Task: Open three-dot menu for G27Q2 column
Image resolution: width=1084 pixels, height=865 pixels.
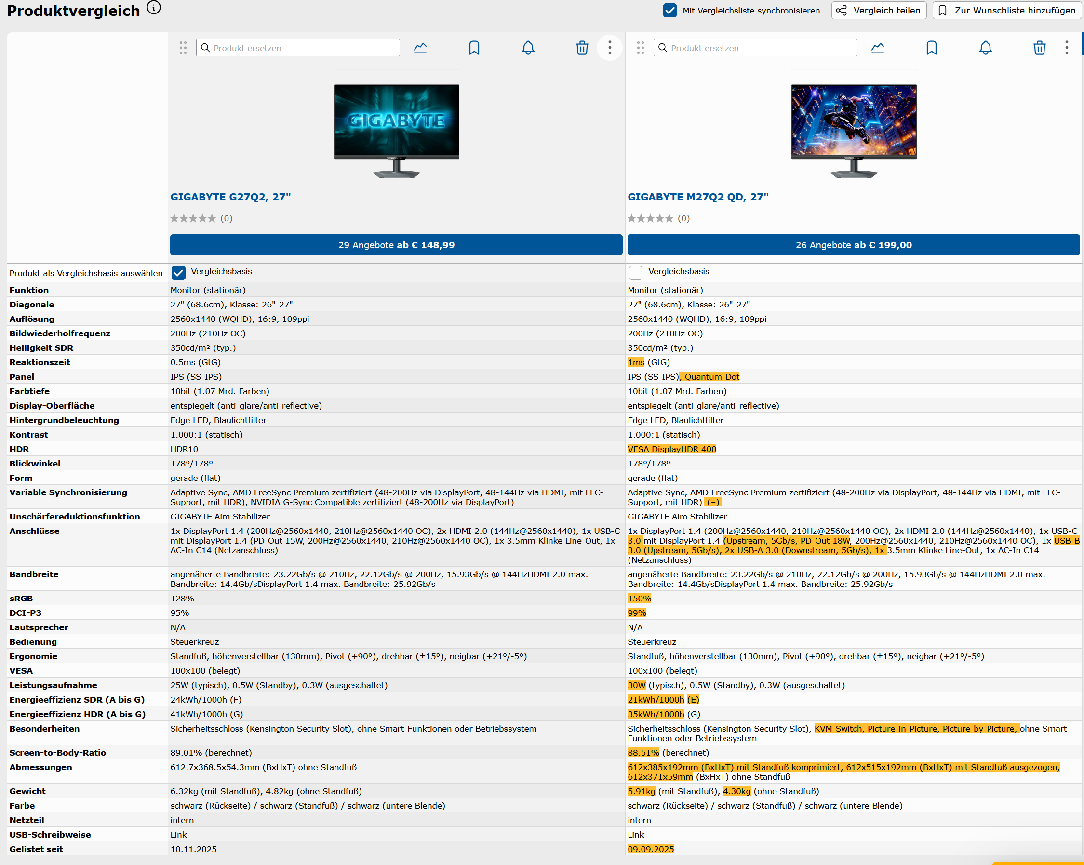Action: [x=609, y=48]
